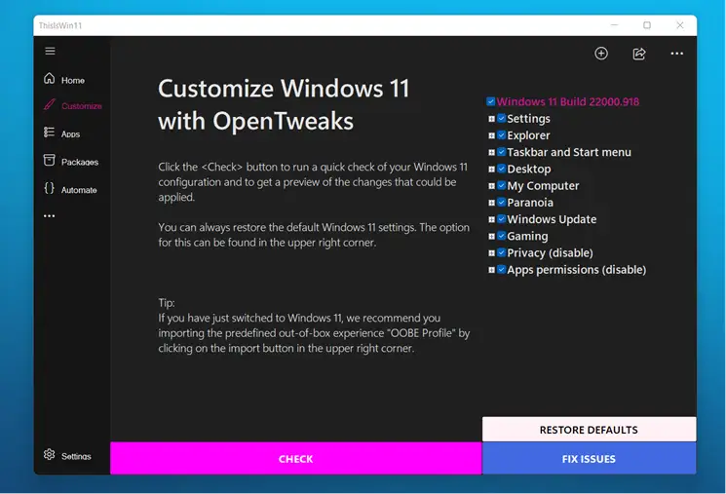The height and width of the screenshot is (494, 726).
Task: Expand Taskbar and Start menu node
Action: tap(491, 152)
